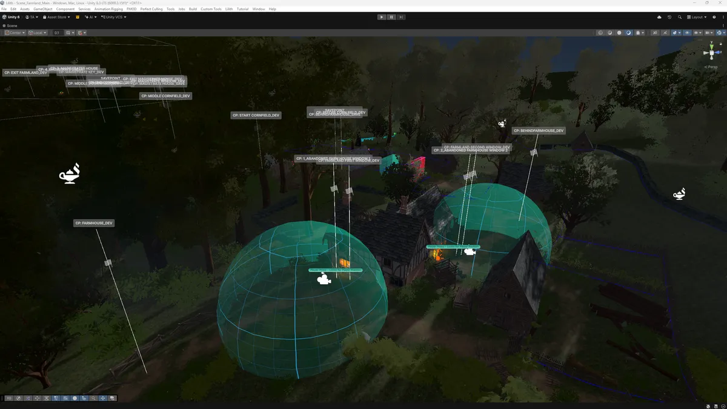
Task: Open the Layout dropdown
Action: [x=697, y=17]
